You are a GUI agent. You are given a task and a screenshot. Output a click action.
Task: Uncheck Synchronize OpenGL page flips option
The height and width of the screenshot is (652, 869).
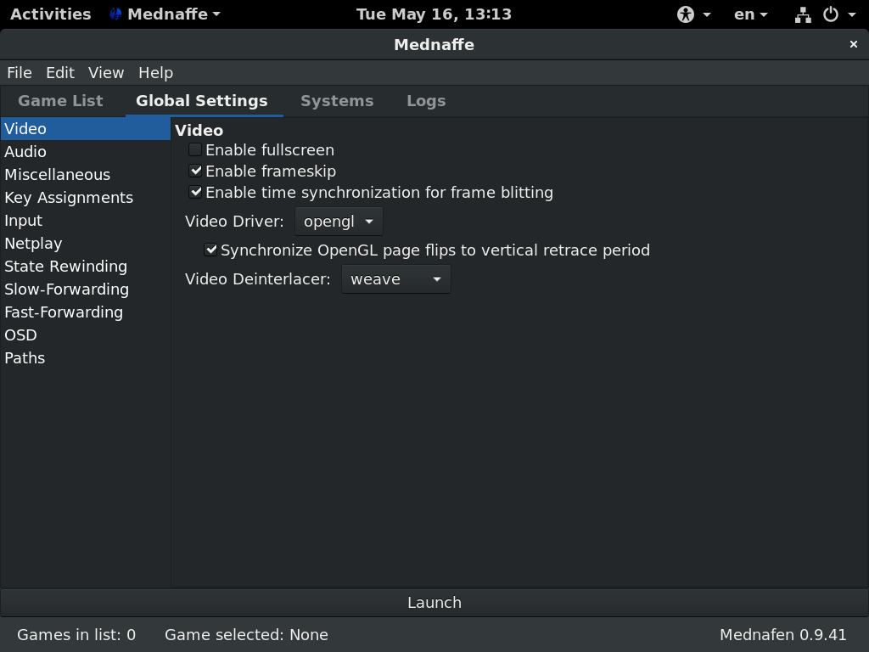pos(210,250)
